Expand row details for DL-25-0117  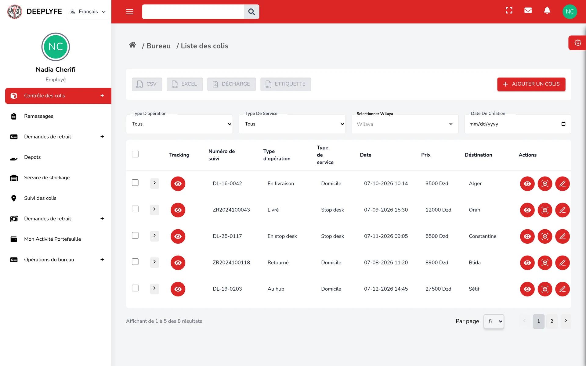(154, 236)
